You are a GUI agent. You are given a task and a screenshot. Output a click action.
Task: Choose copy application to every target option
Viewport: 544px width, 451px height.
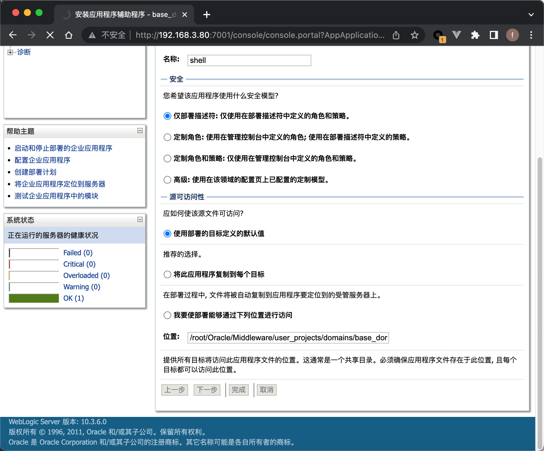[x=167, y=274]
